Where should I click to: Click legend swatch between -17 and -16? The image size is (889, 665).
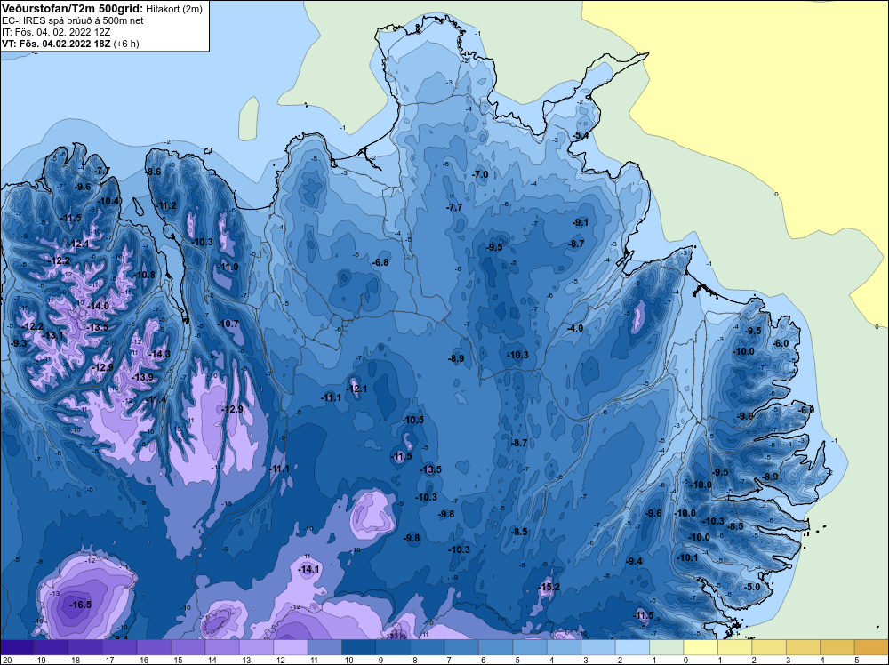coord(120,647)
